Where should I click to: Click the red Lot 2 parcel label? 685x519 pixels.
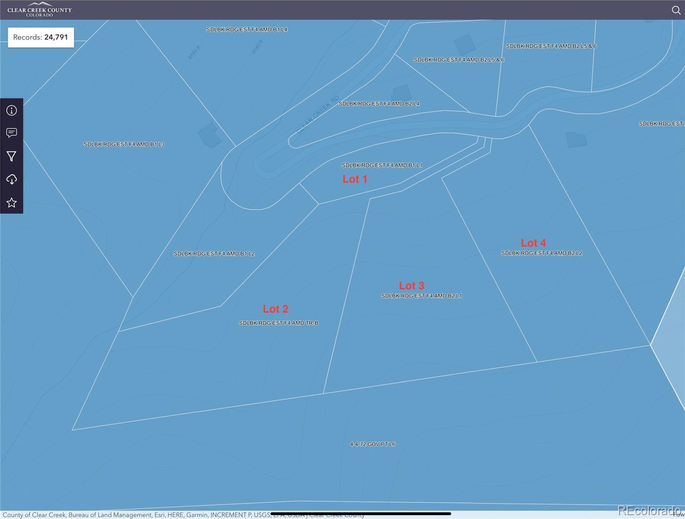[275, 309]
